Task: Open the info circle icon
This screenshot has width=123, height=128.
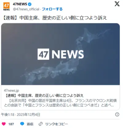Action: pos(117,114)
